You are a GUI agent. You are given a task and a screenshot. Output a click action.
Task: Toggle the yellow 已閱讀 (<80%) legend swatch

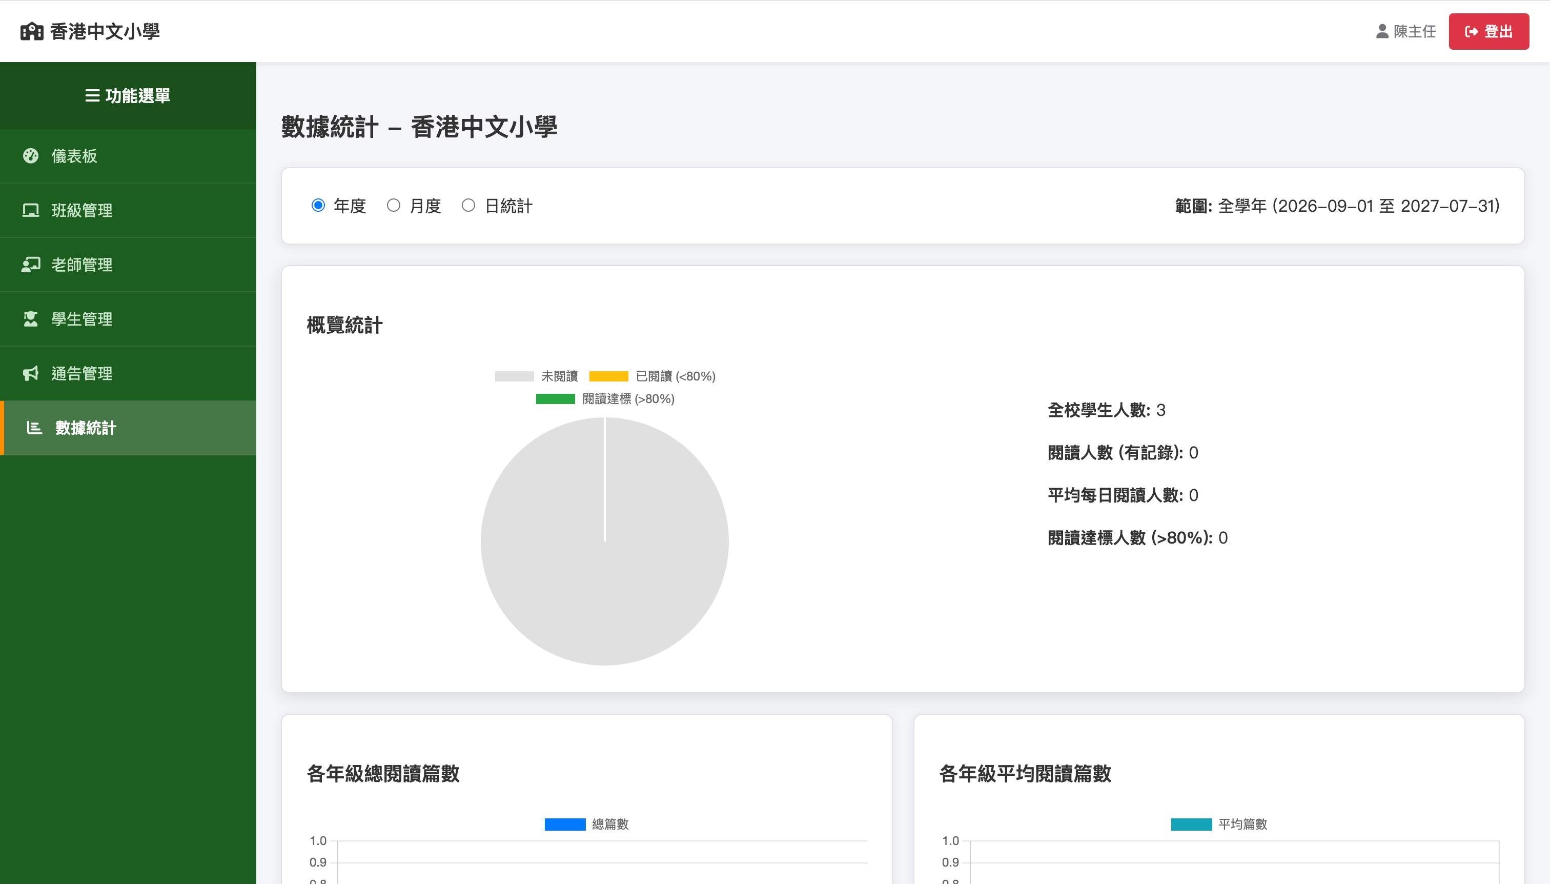tap(609, 376)
